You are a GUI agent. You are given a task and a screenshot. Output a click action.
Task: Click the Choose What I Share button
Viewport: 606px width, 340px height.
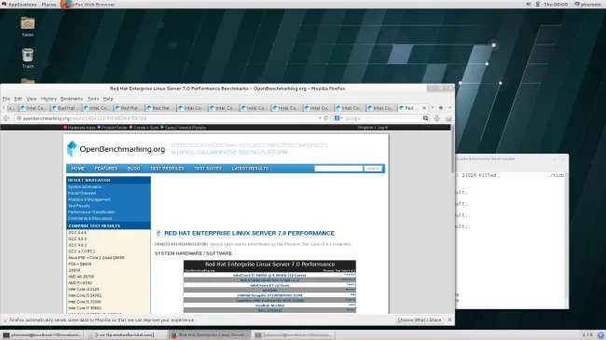[420, 320]
